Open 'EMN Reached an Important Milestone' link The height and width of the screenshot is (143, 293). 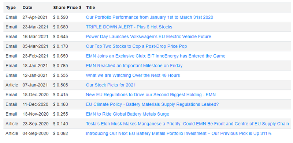click(x=134, y=66)
